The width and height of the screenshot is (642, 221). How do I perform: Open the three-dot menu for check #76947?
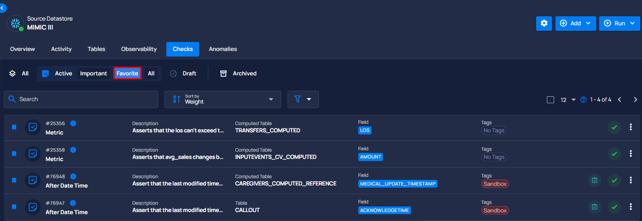coord(630,207)
